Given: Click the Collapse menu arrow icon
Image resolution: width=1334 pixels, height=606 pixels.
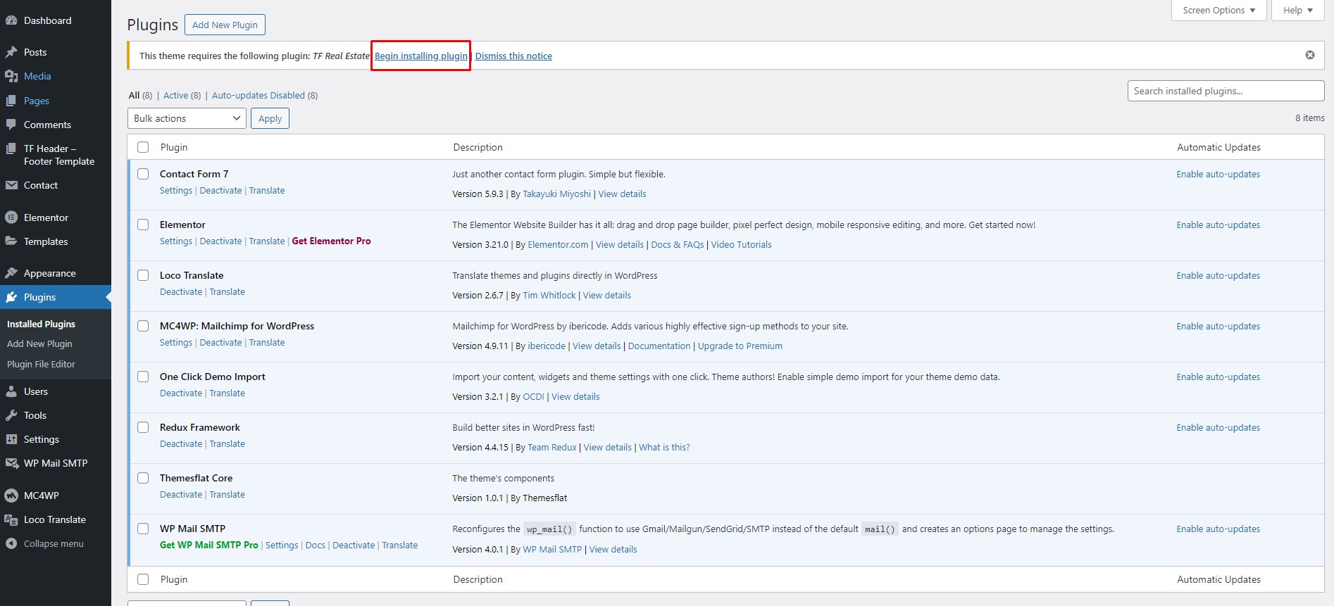Looking at the screenshot, I should pyautogui.click(x=11, y=543).
